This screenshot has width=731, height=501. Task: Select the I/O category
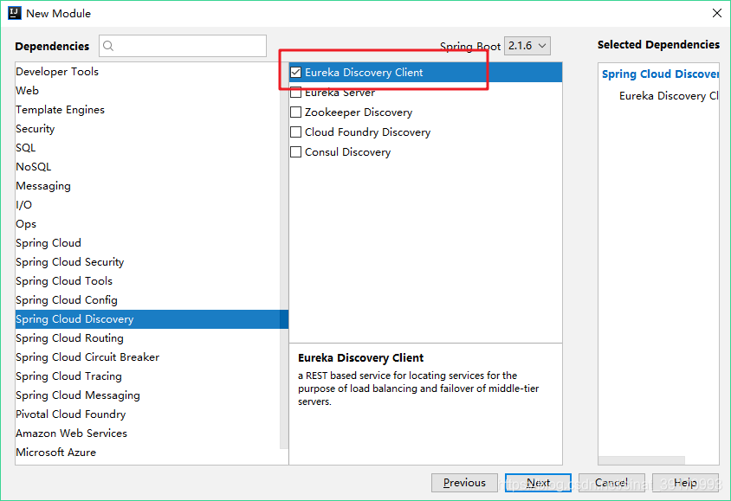147,205
